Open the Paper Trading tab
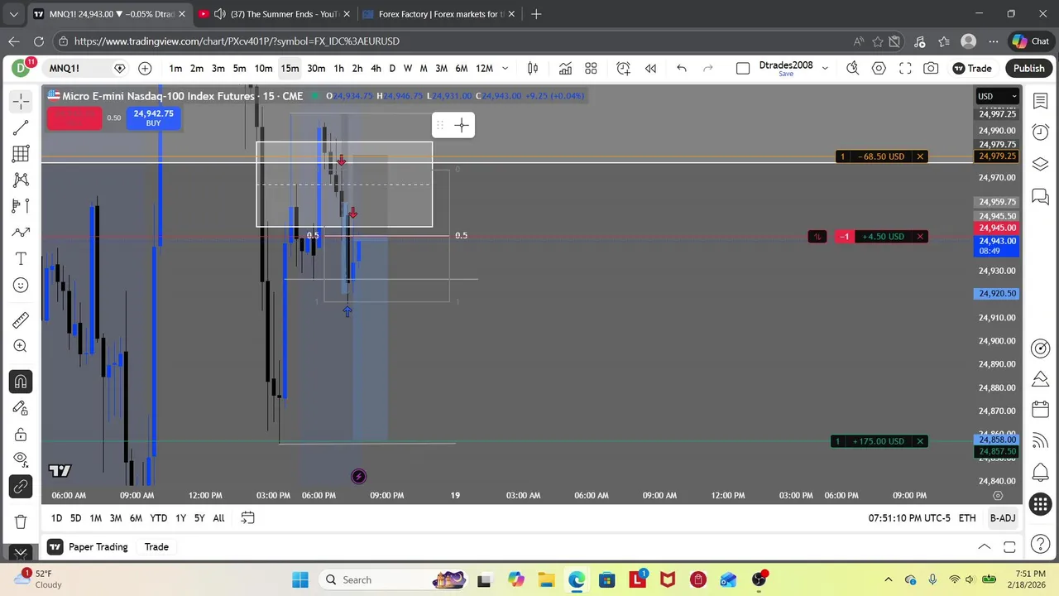Screen dimensions: 1059x596 [x=98, y=547]
